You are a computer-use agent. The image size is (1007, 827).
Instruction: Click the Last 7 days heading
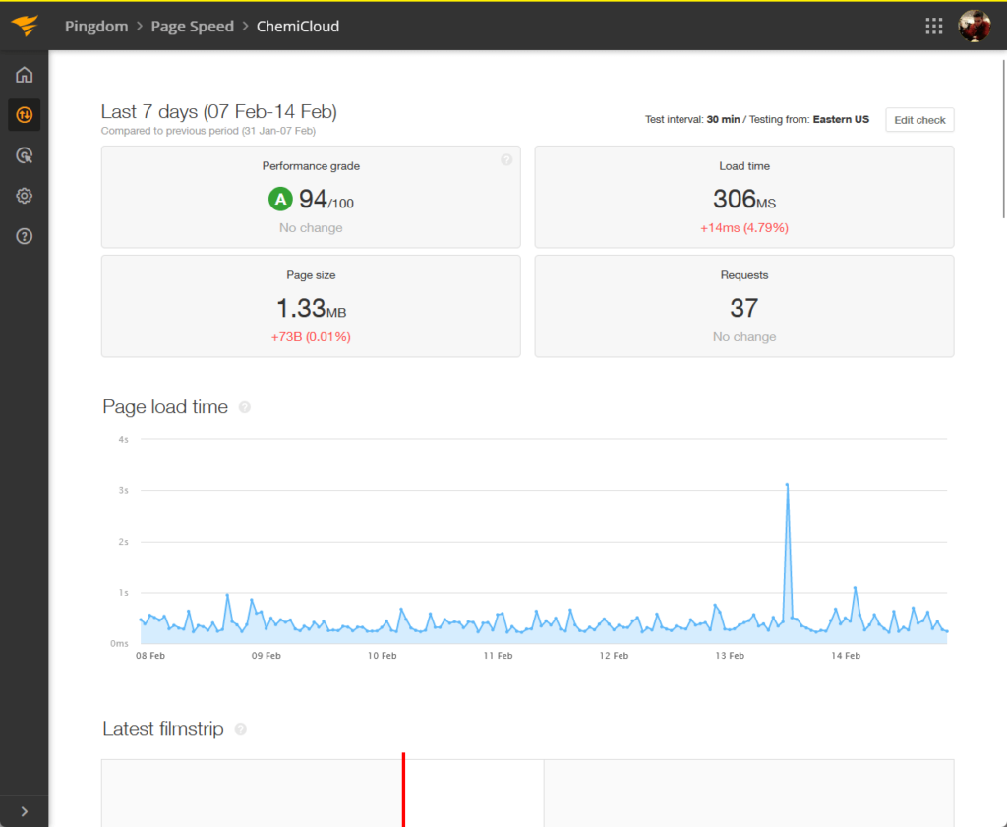(219, 112)
